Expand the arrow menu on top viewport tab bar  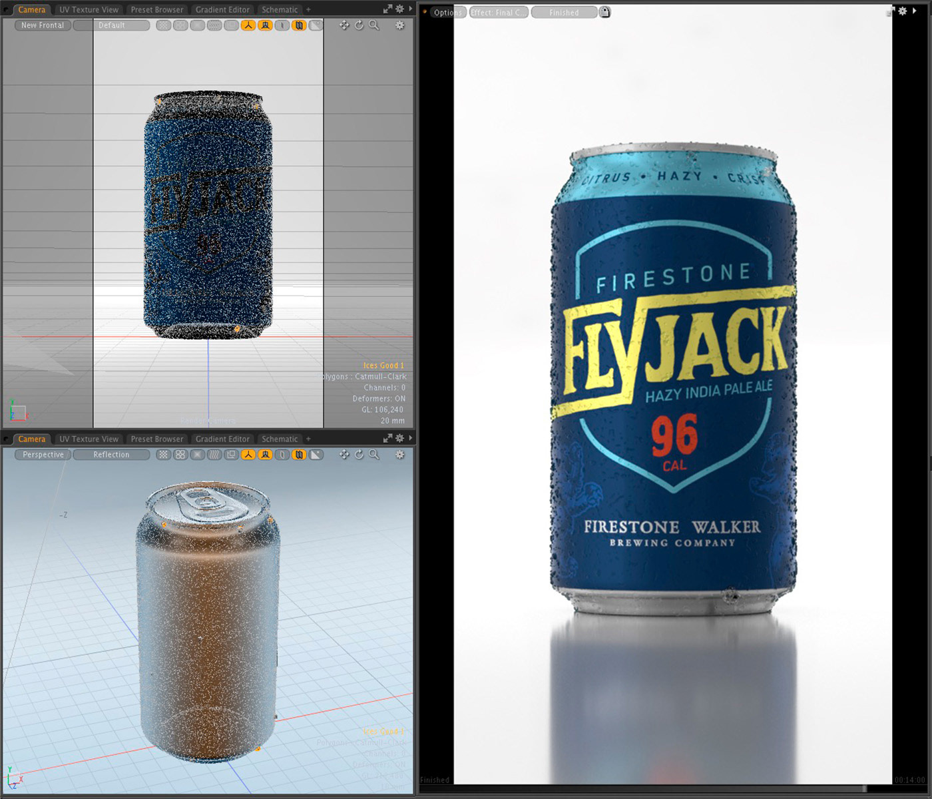click(x=410, y=9)
